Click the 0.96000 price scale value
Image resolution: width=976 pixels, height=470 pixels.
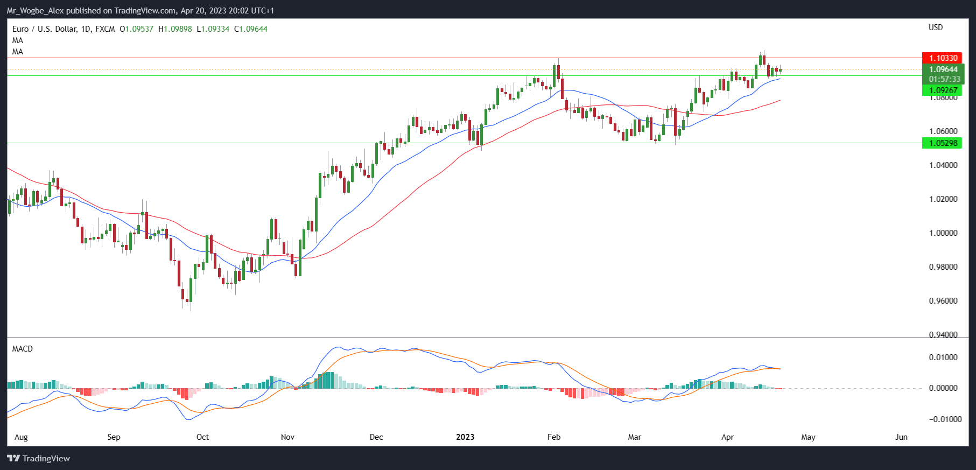click(x=943, y=301)
